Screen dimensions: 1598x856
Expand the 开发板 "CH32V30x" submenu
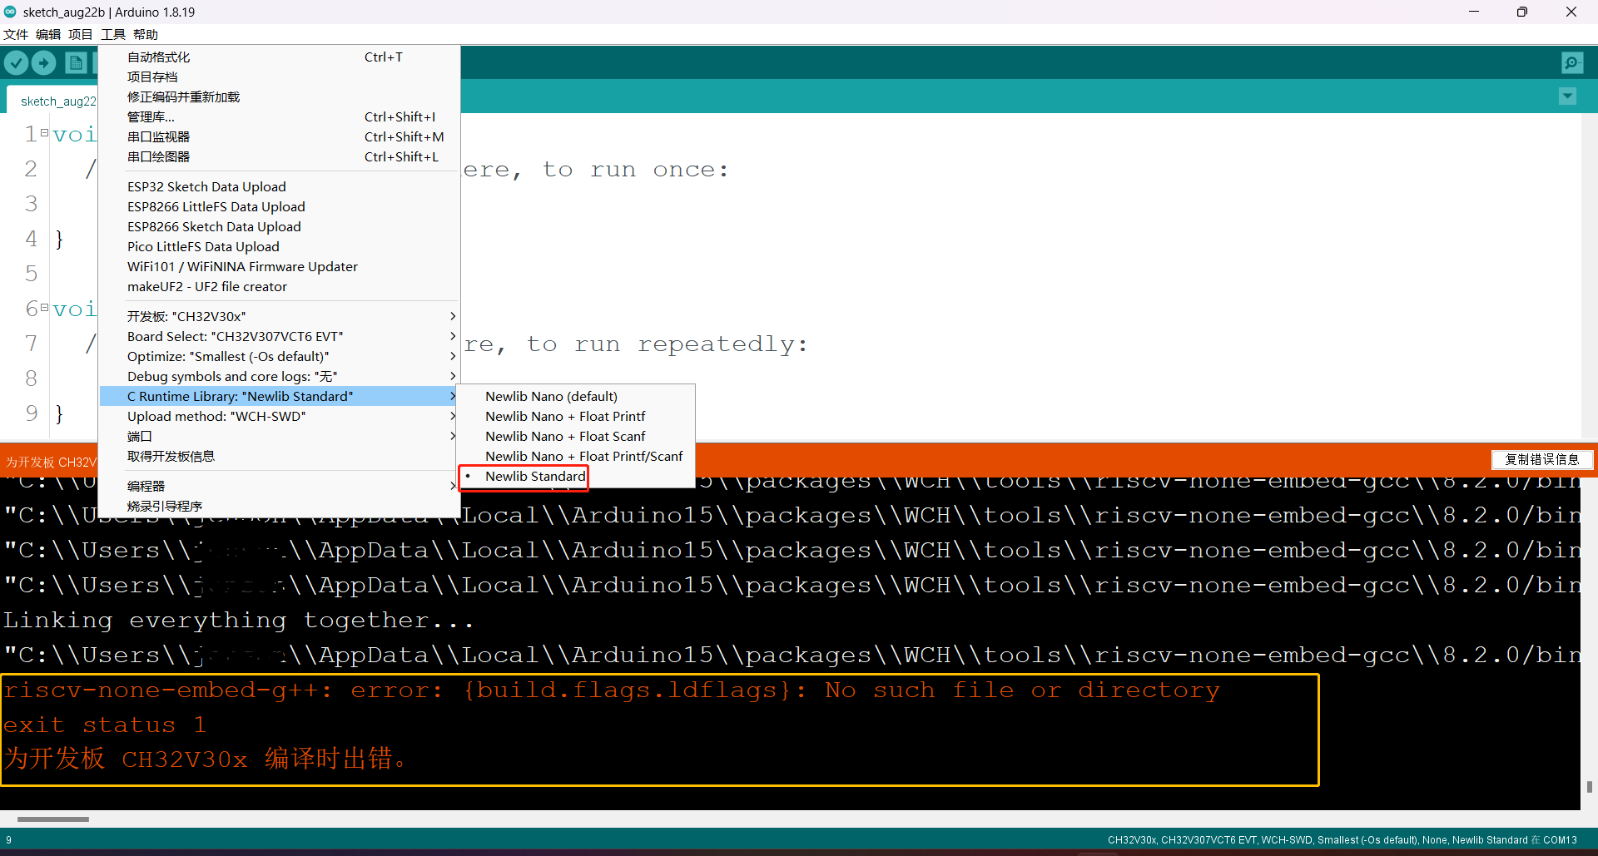click(186, 316)
